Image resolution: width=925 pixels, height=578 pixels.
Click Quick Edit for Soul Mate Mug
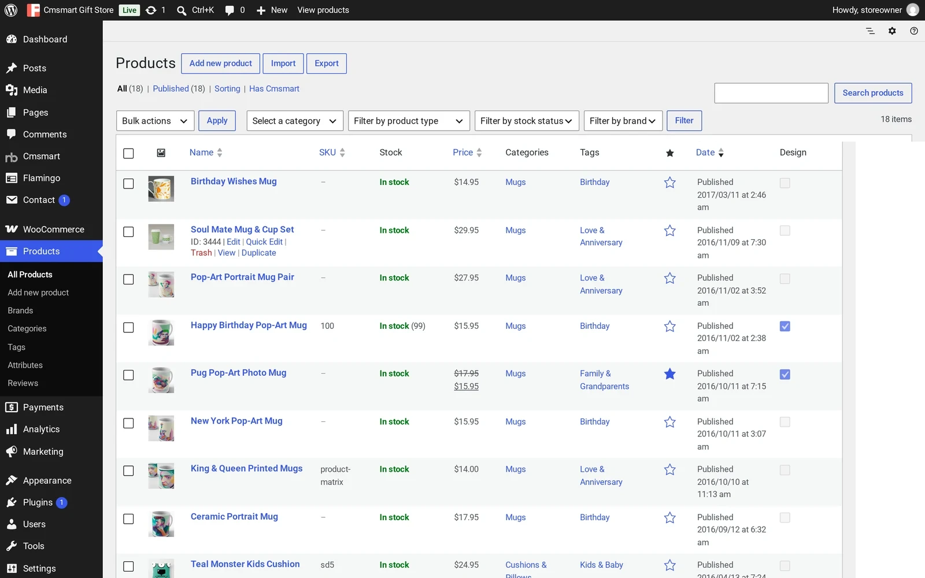264,242
